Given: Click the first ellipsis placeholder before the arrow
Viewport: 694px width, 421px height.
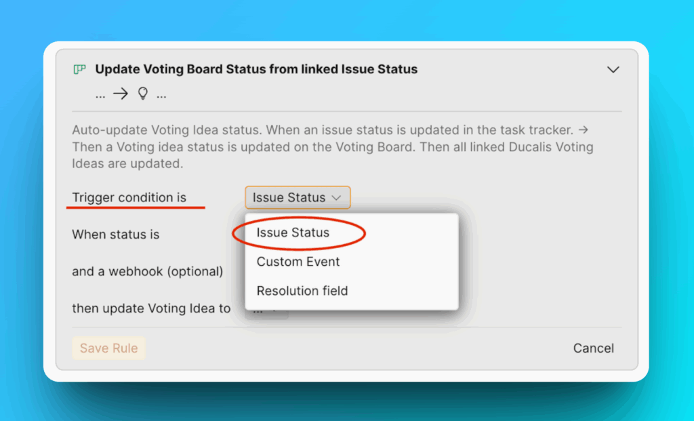Looking at the screenshot, I should [100, 95].
